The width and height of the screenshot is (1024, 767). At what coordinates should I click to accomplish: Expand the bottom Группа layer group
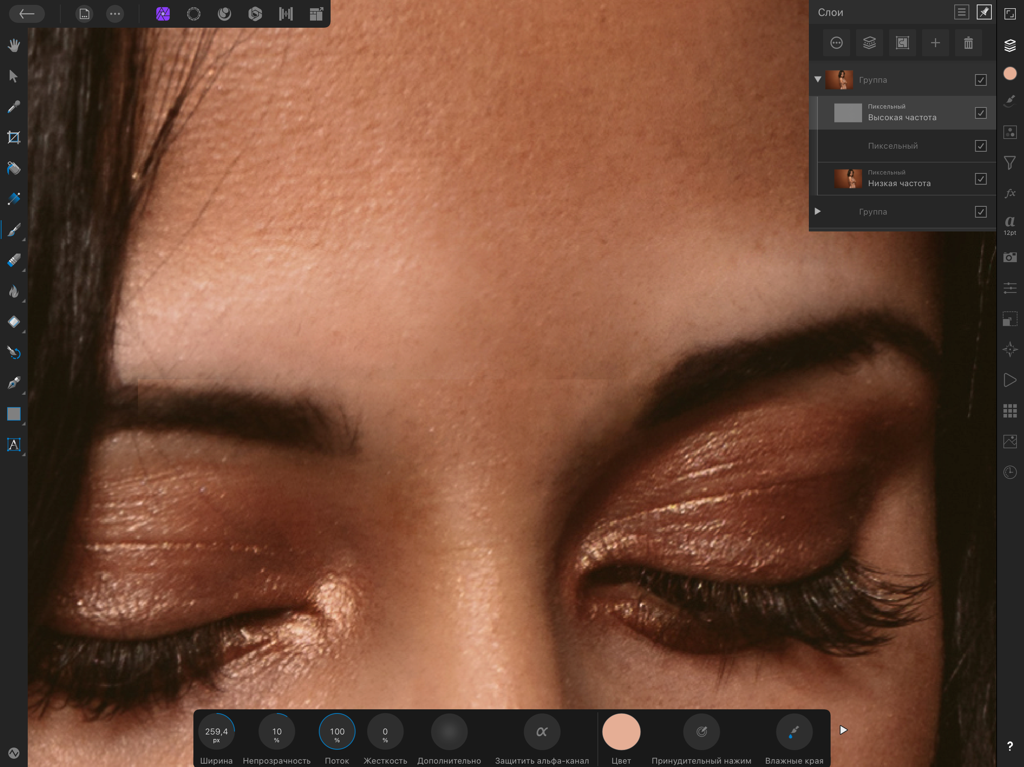pos(817,211)
